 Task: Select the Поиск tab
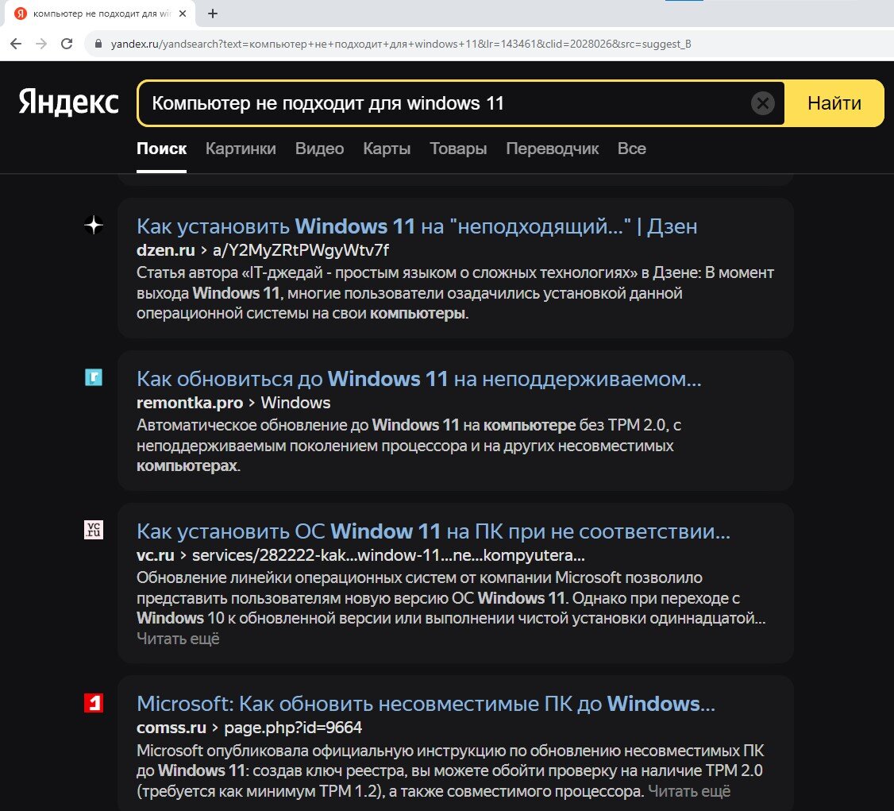[161, 149]
